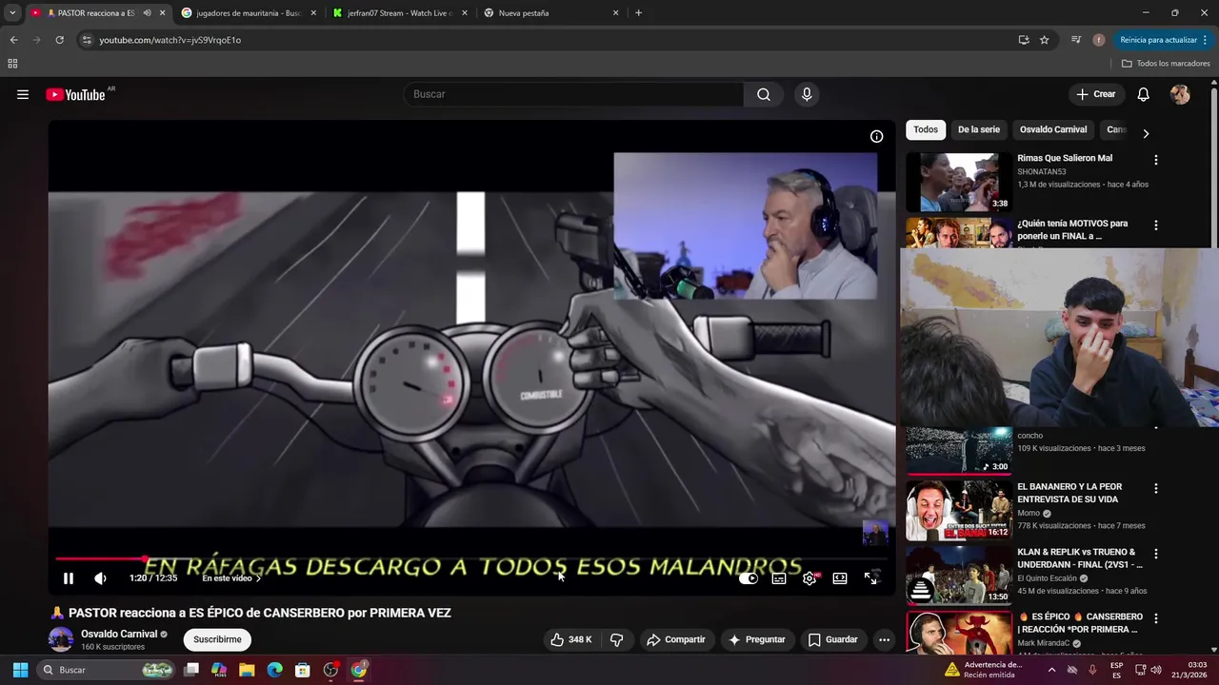Open taskbar volume speaker control

(1156, 670)
